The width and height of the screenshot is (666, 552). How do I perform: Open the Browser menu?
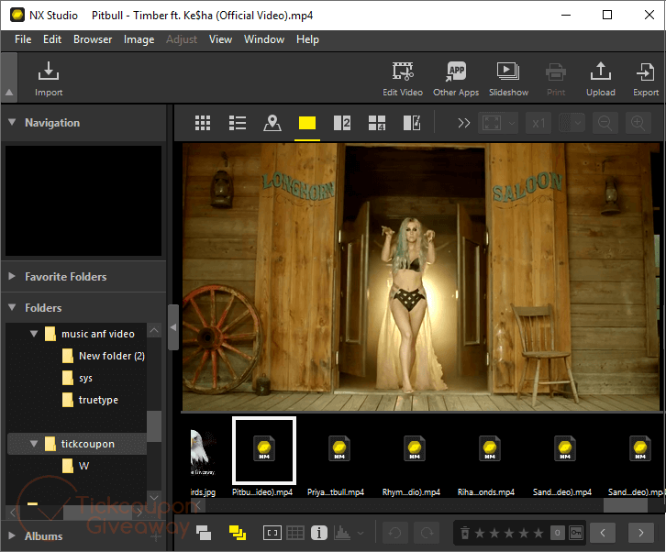pos(93,39)
